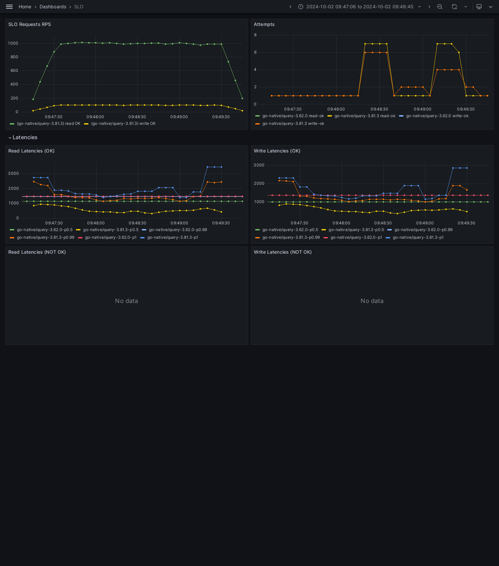The width and height of the screenshot is (499, 566).
Task: Toggle 3.81.3-p0.99 in Read Latencies legend
Action: coord(46,237)
